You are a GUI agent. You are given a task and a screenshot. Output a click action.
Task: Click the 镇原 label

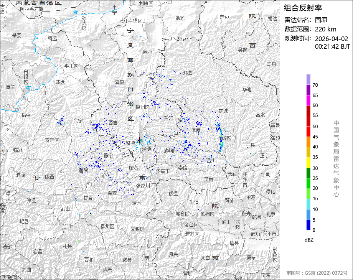(x=196, y=130)
